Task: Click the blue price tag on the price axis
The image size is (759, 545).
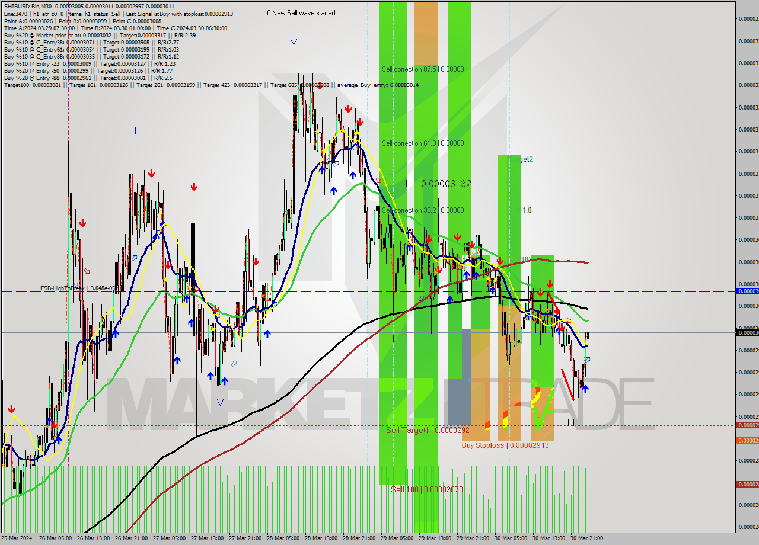Action: 747,291
